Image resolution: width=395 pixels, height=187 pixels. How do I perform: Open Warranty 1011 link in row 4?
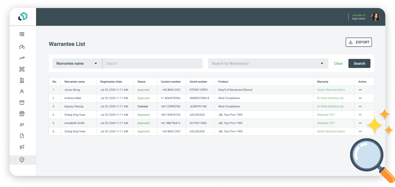pyautogui.click(x=326, y=114)
